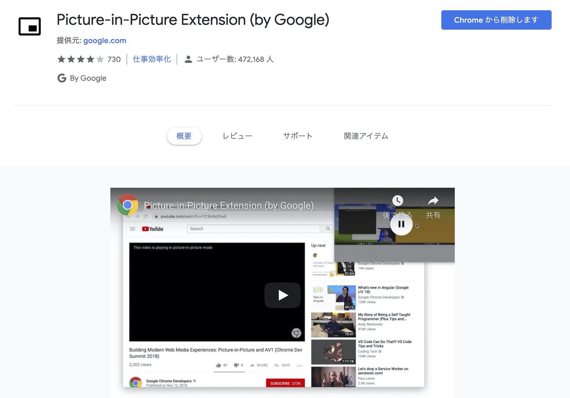This screenshot has height=398, width=570.
Task: Click the Picture-in-Picture extension icon
Action: (x=29, y=26)
